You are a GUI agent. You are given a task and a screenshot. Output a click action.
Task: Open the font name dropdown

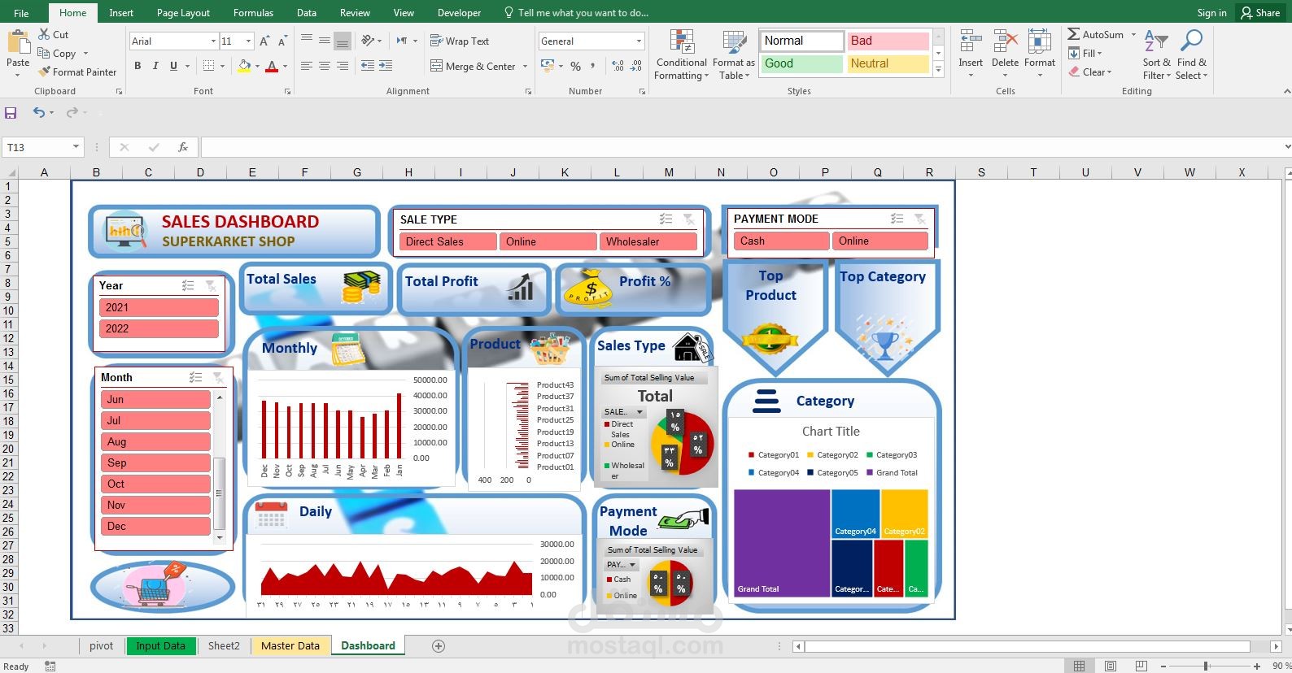pyautogui.click(x=213, y=41)
